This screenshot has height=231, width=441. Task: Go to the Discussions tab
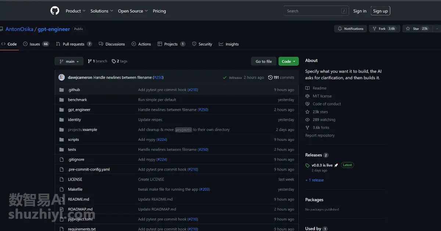(112, 44)
